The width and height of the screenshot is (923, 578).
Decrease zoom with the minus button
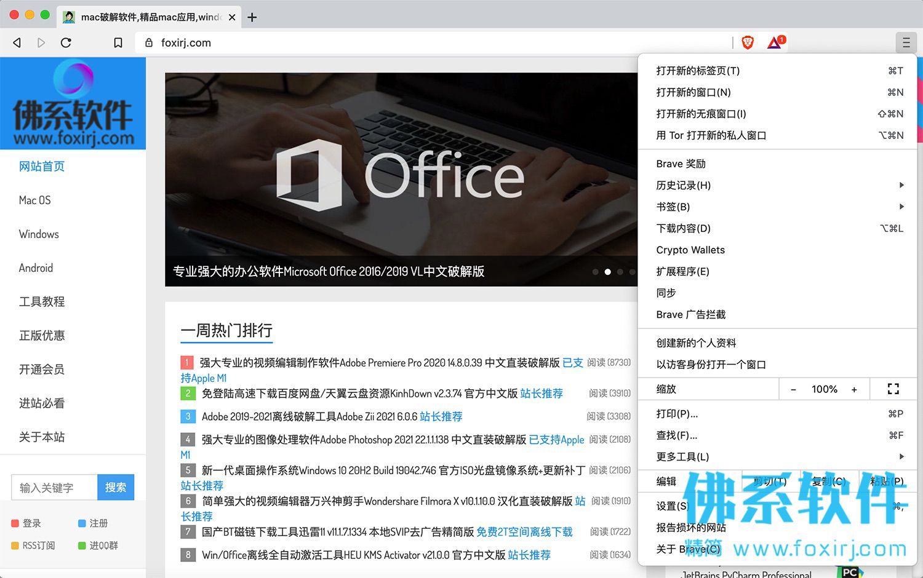[x=793, y=389]
